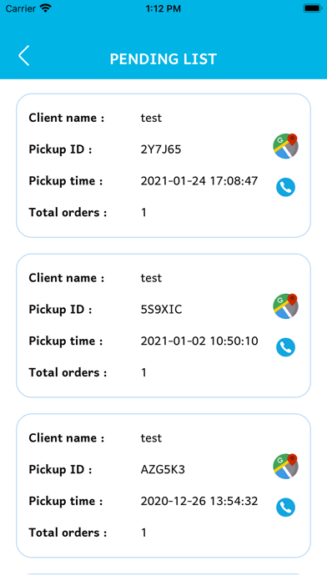
Task: Tap Total orders label in 5S9XIC card
Action: (68, 372)
